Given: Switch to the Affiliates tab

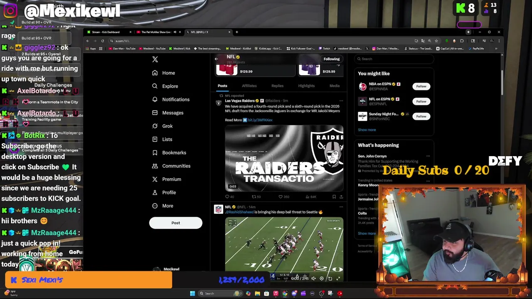Looking at the screenshot, I should click(249, 86).
